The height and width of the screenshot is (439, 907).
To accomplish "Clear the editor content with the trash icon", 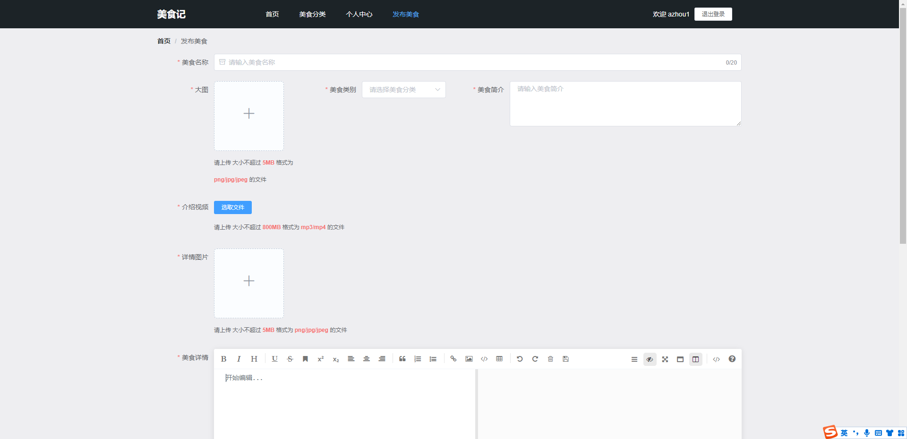I will pos(550,359).
